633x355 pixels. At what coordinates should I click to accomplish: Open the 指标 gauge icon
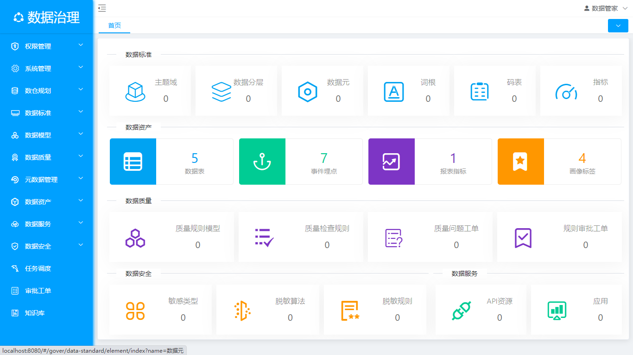tap(565, 92)
